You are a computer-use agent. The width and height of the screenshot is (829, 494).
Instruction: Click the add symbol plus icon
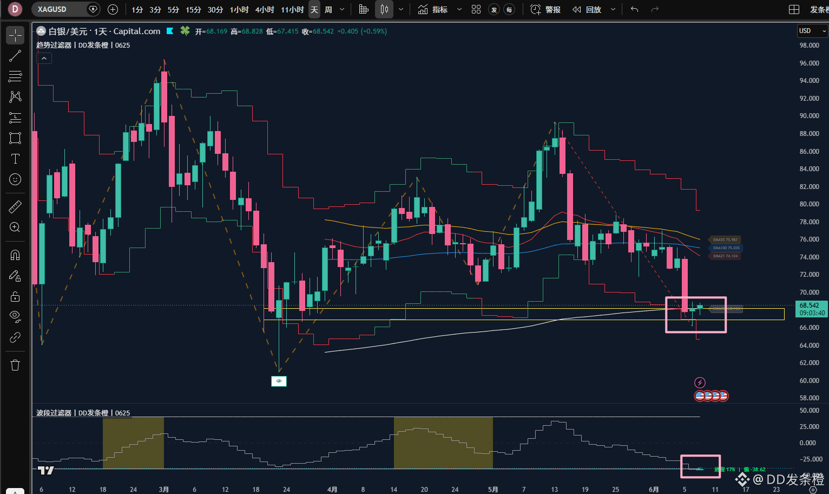[x=113, y=9]
